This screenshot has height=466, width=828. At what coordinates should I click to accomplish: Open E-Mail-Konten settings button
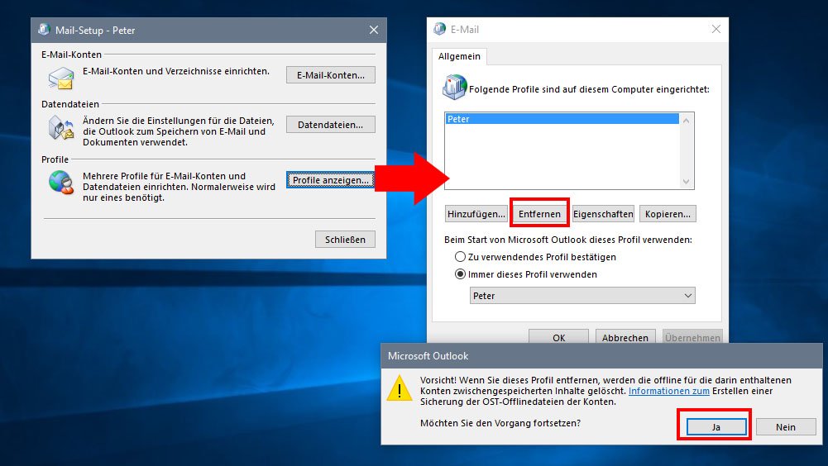(330, 75)
